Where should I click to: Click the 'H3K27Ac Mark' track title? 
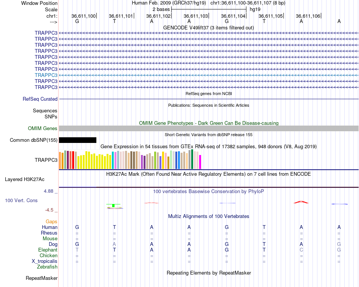coord(209,174)
